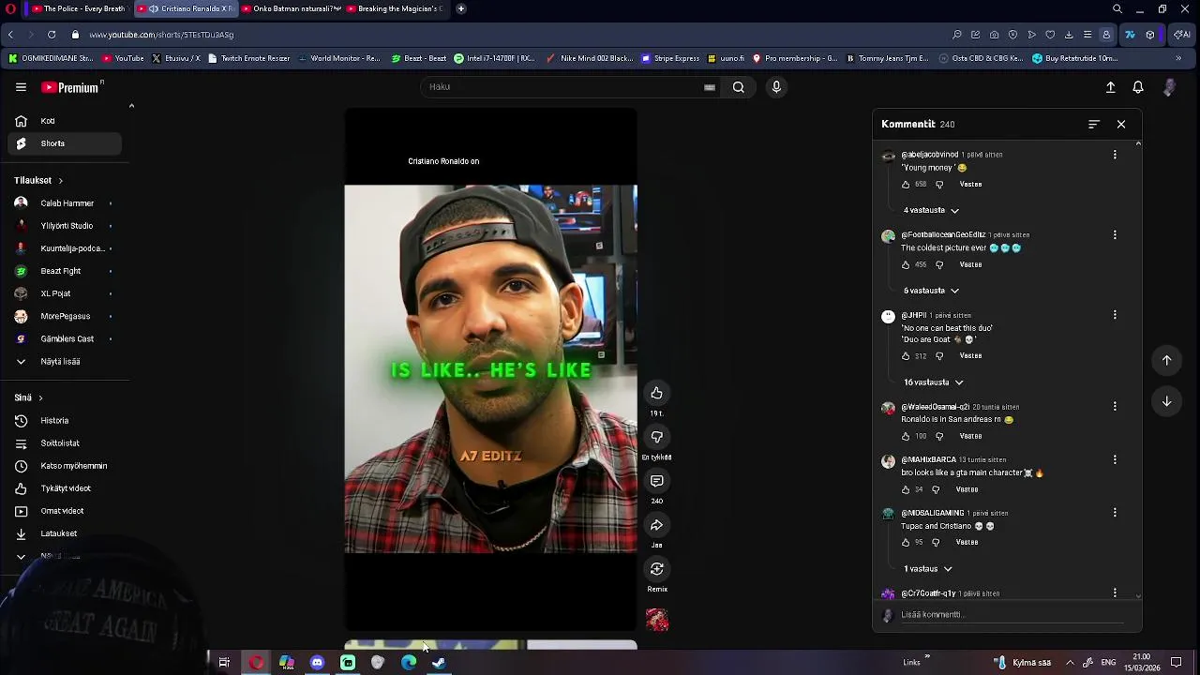Start voice search with microphone
Screen dimensions: 1200x675
pyautogui.click(x=776, y=87)
